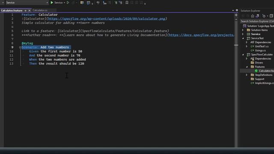Expand Dependencies under SpecFlowCalculate
This screenshot has height=154, width=274.
[247, 59]
